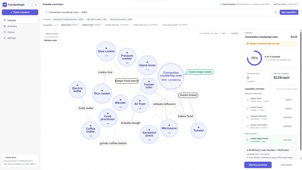
Task: Collapse the sidebar with the chevron
Action: tap(36, 5)
